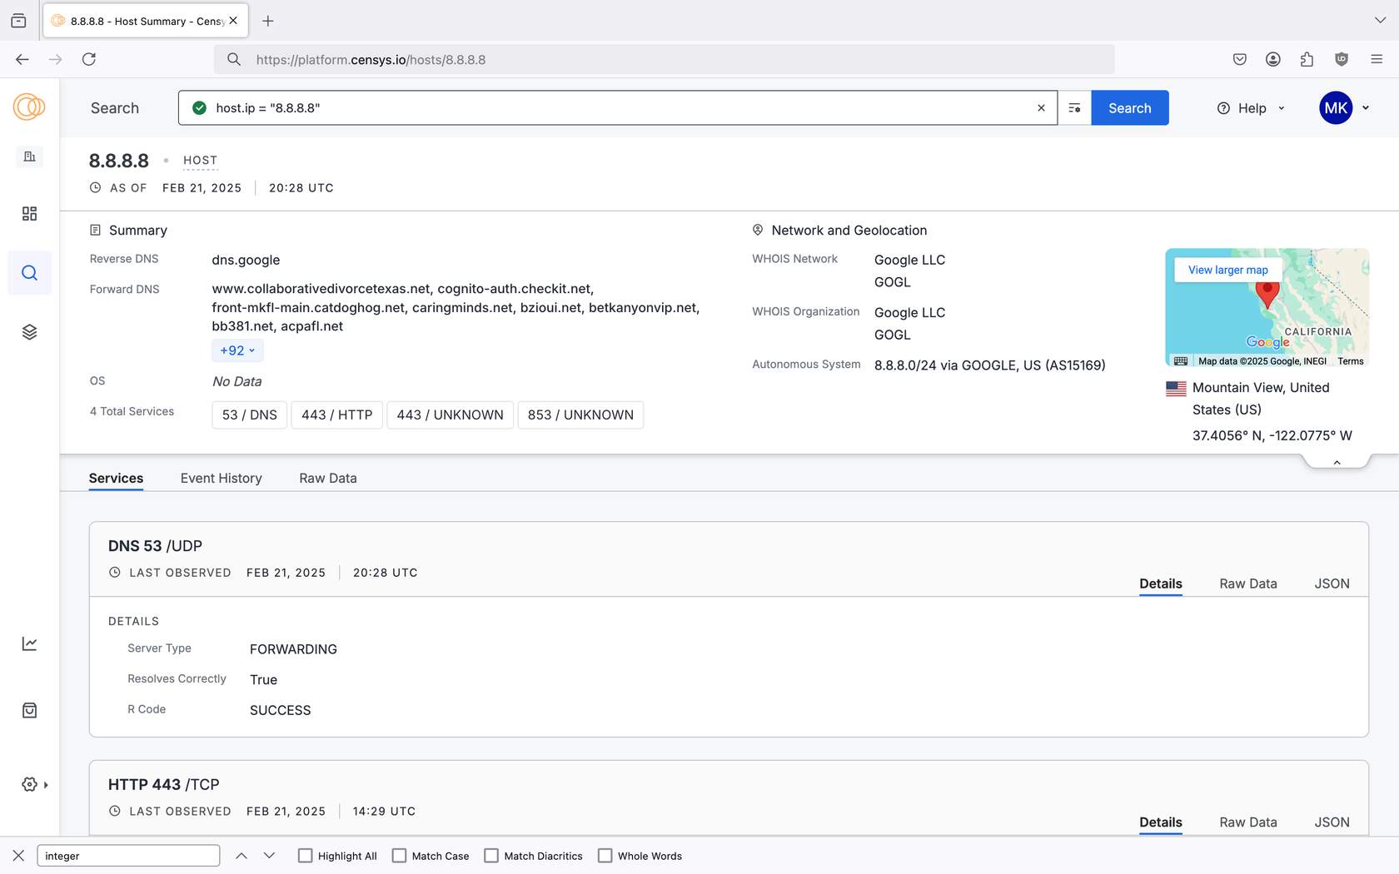Open the browser tab manager icon
1399x874 pixels.
click(18, 21)
